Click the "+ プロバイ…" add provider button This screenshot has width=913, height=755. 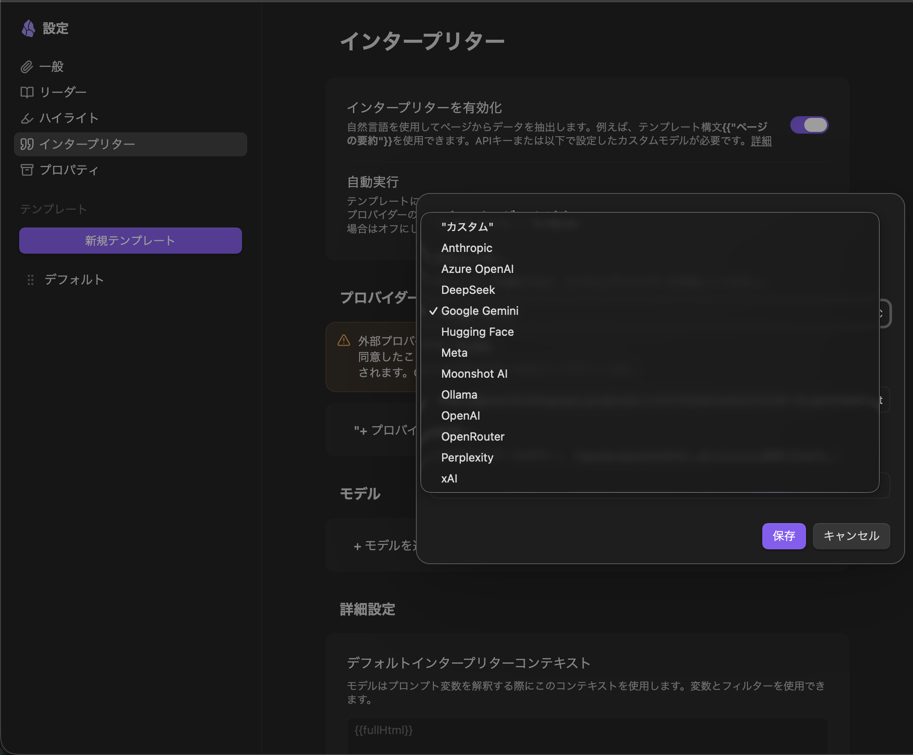pos(385,431)
